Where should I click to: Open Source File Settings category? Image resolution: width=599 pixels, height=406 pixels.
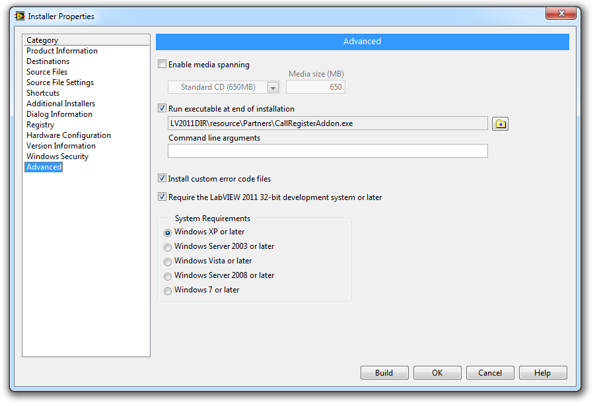[61, 83]
